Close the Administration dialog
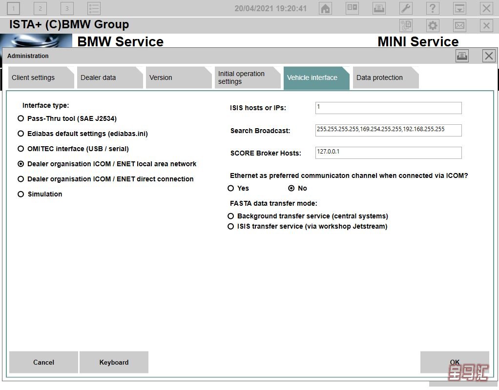This screenshot has height=390, width=499. pos(489,56)
